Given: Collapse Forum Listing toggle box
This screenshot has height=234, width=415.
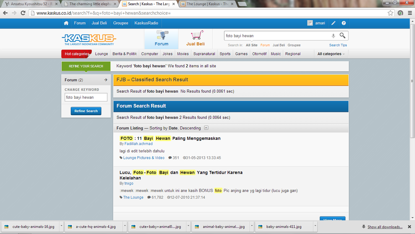Looking at the screenshot, I should tap(206, 128).
